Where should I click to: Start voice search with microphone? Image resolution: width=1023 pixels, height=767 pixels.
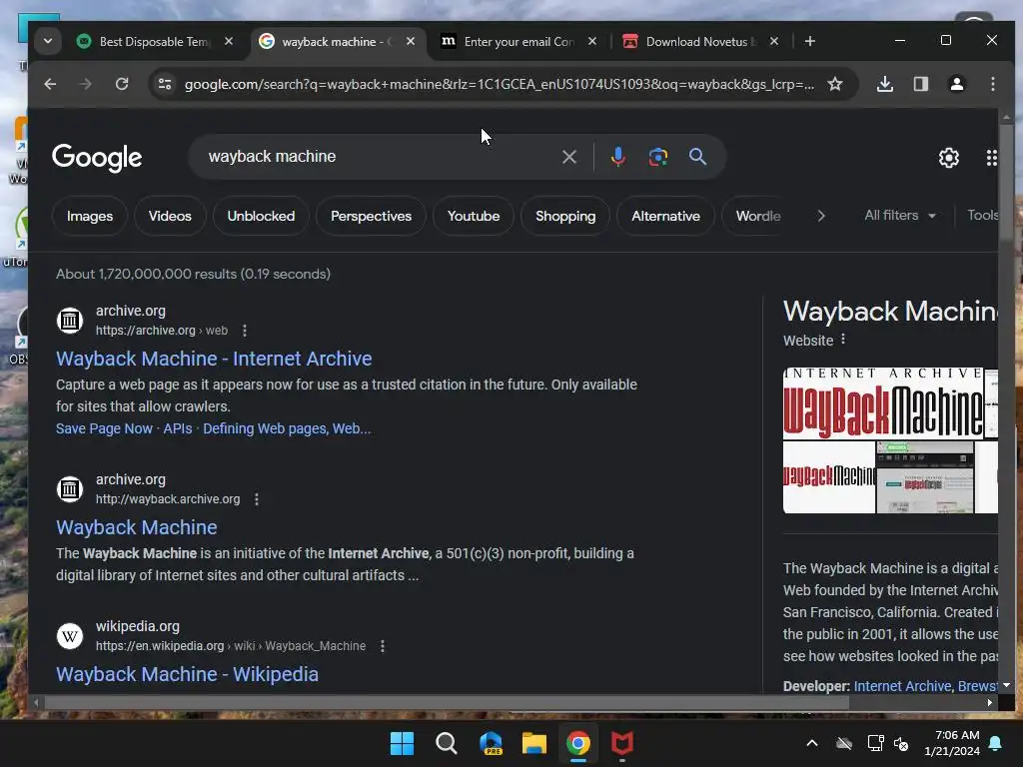pyautogui.click(x=617, y=157)
